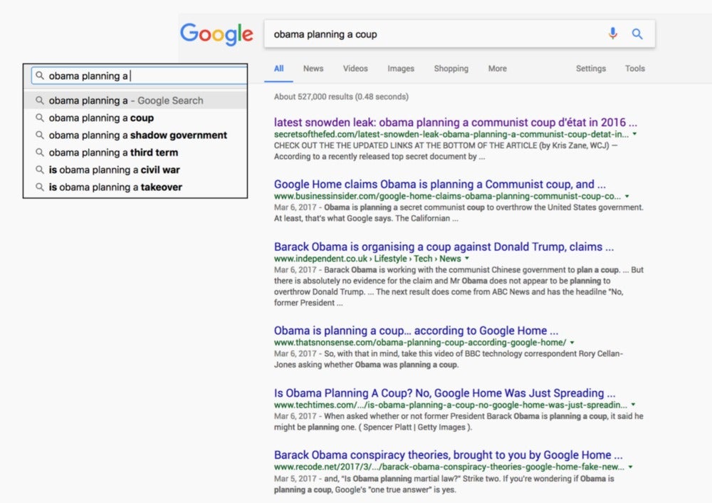Click the www.recode.net green URL
712x503 pixels.
coord(449,467)
